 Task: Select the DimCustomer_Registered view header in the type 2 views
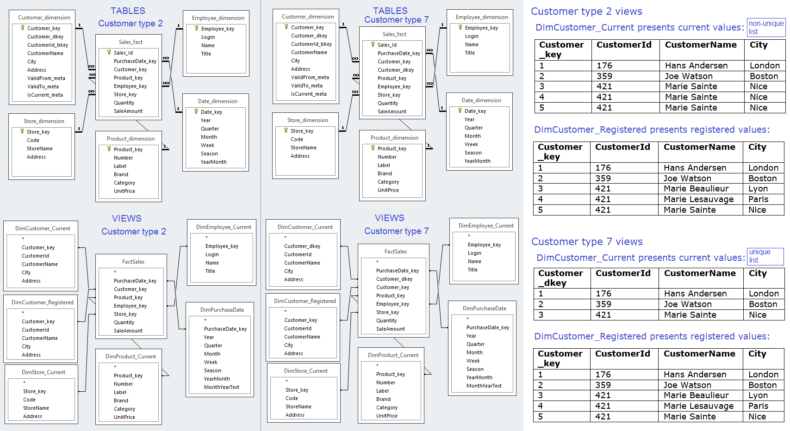[43, 302]
